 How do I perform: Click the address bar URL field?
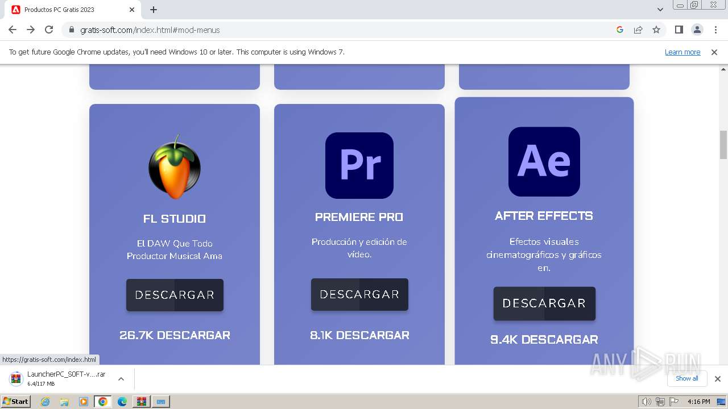point(341,30)
